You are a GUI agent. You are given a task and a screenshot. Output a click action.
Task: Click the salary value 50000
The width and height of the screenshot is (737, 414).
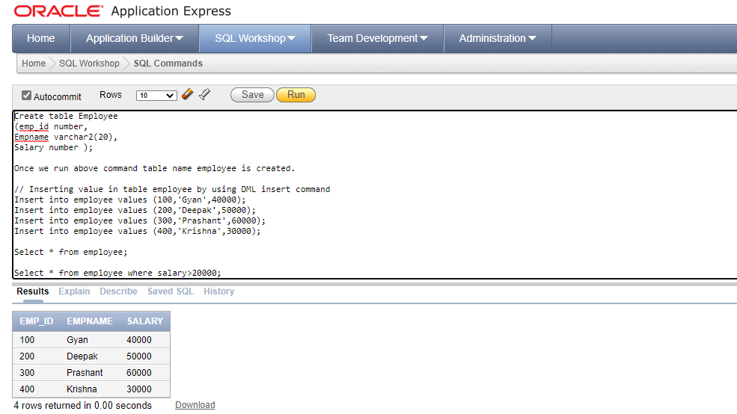(139, 356)
